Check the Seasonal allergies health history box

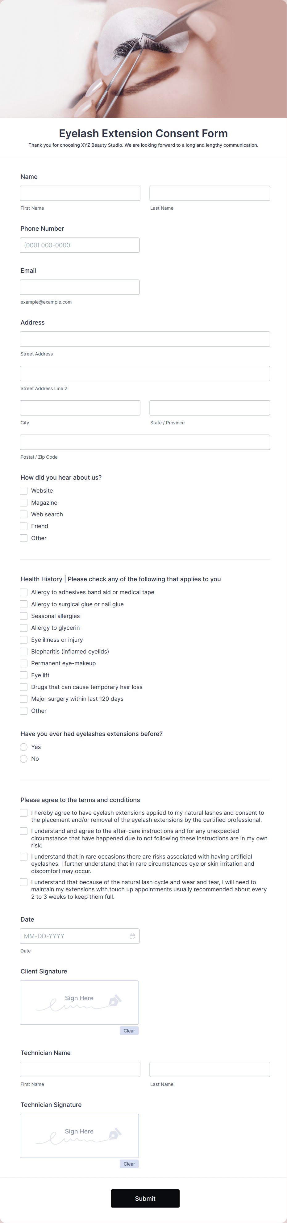coord(23,616)
